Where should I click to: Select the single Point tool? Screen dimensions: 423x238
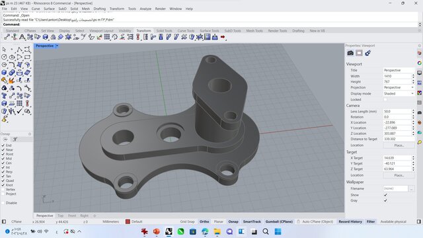point(12,50)
